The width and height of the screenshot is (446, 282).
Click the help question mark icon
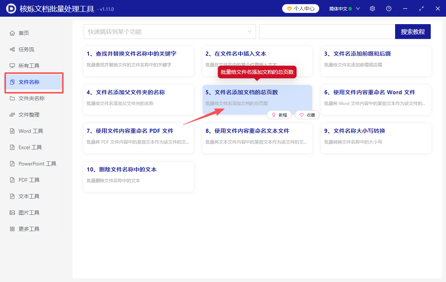388,8
